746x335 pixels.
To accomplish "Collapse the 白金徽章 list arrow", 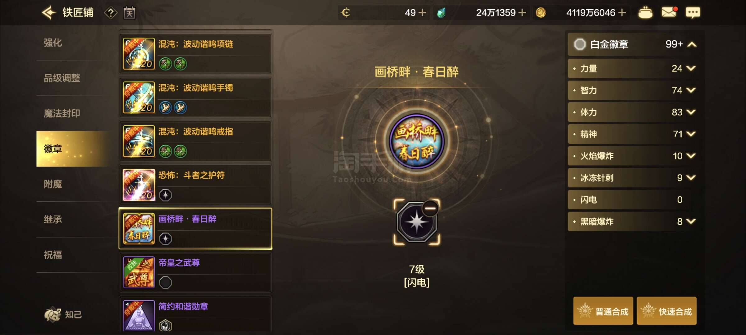I will (692, 44).
